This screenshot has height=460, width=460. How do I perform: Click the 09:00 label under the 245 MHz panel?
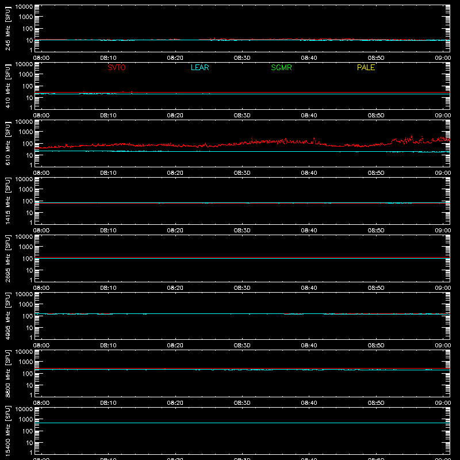point(443,58)
